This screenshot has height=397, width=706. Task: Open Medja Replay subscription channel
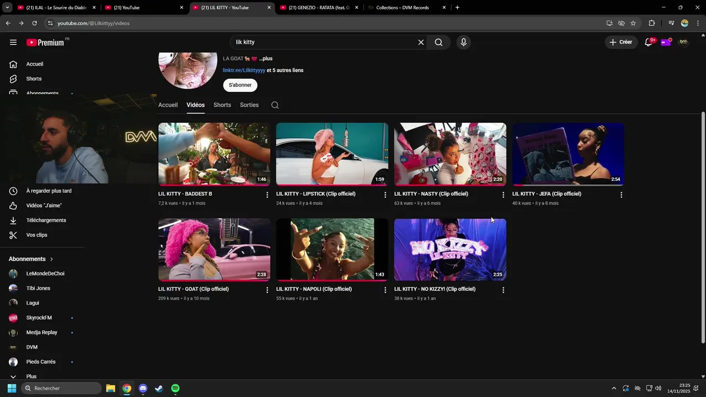click(41, 332)
